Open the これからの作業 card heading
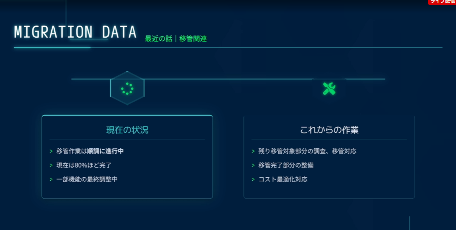This screenshot has height=230, width=456. click(x=329, y=130)
